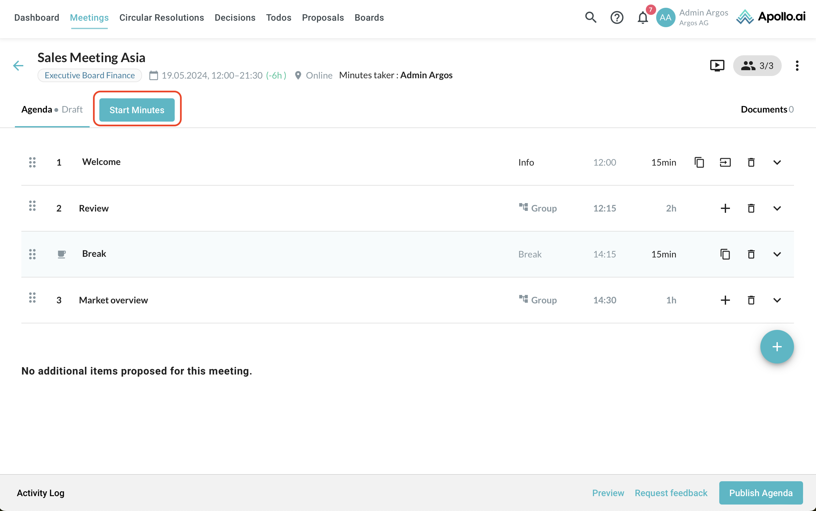Add sub-item to Review group

(x=725, y=208)
